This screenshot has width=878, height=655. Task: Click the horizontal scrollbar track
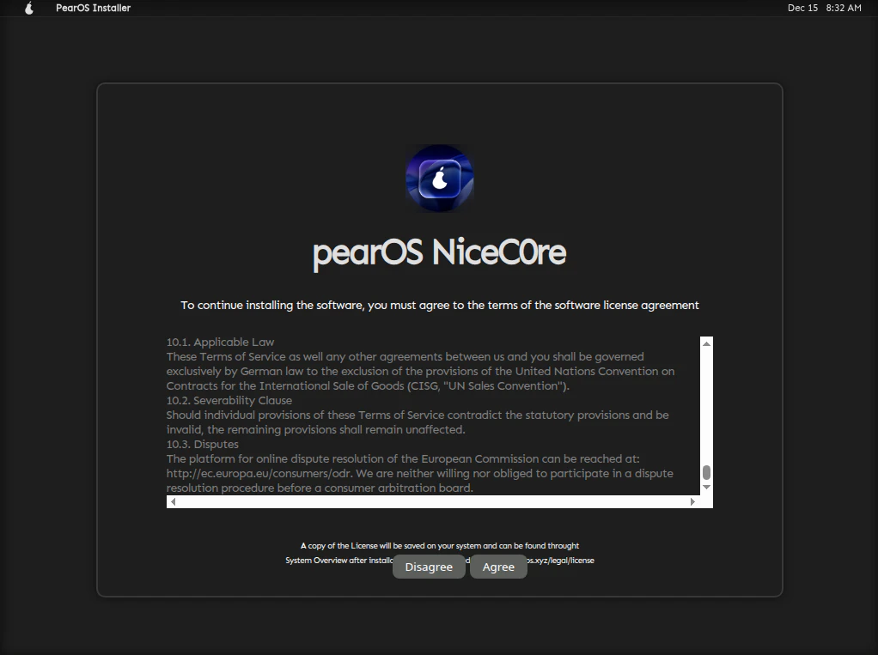pos(433,501)
